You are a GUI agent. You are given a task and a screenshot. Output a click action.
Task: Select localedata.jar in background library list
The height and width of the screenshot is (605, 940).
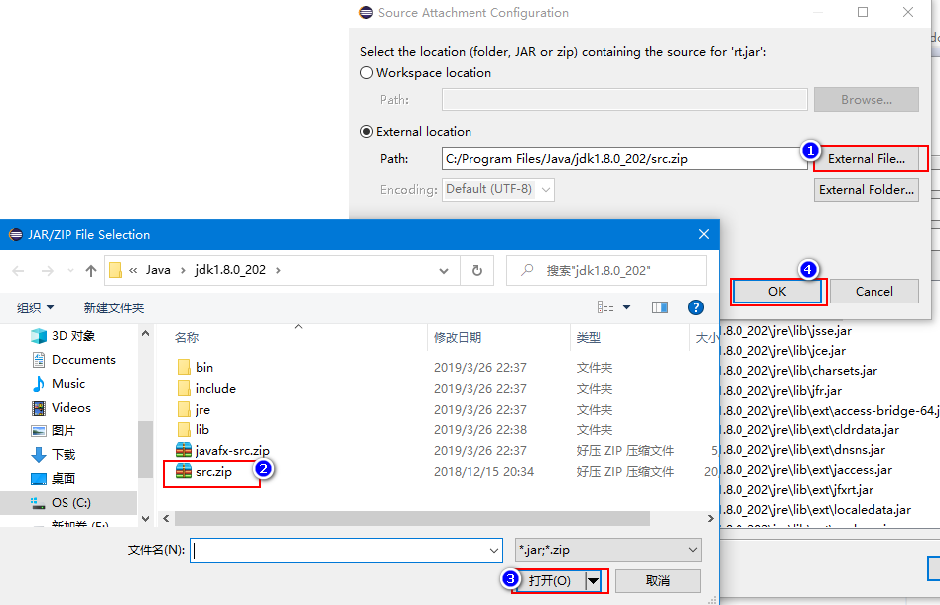coord(816,510)
